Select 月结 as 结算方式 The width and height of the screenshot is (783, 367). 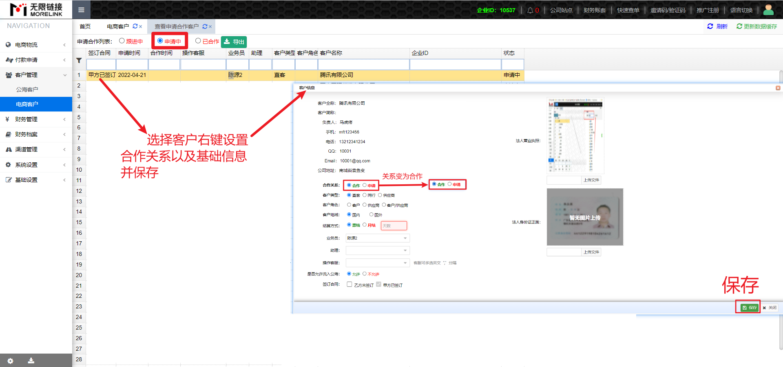[x=365, y=225]
